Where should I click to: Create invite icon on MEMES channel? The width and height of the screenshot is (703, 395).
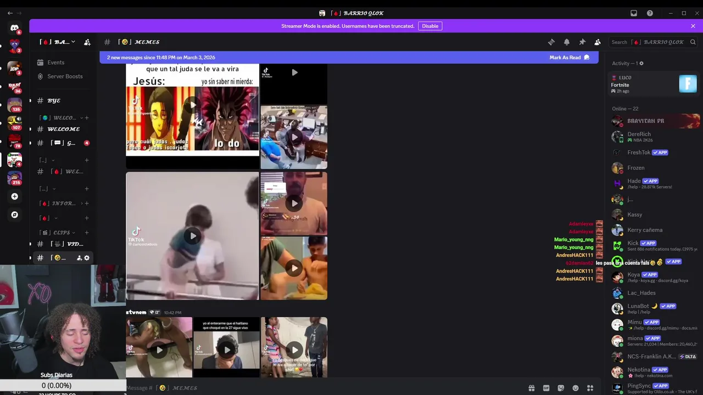tap(79, 258)
